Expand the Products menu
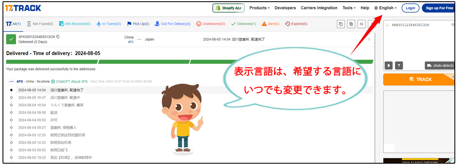 259,8
